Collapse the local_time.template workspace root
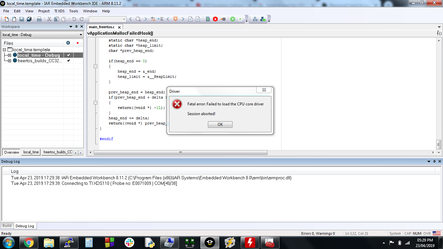Screen dimensions: 443x249 click(x=4, y=50)
